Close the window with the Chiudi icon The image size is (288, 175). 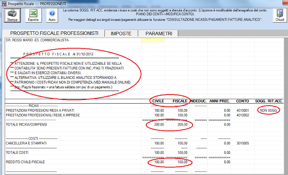coord(279,15)
